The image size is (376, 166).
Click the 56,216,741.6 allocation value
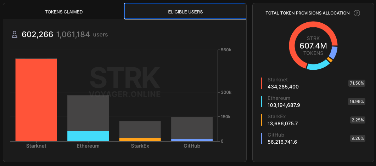pyautogui.click(x=282, y=142)
